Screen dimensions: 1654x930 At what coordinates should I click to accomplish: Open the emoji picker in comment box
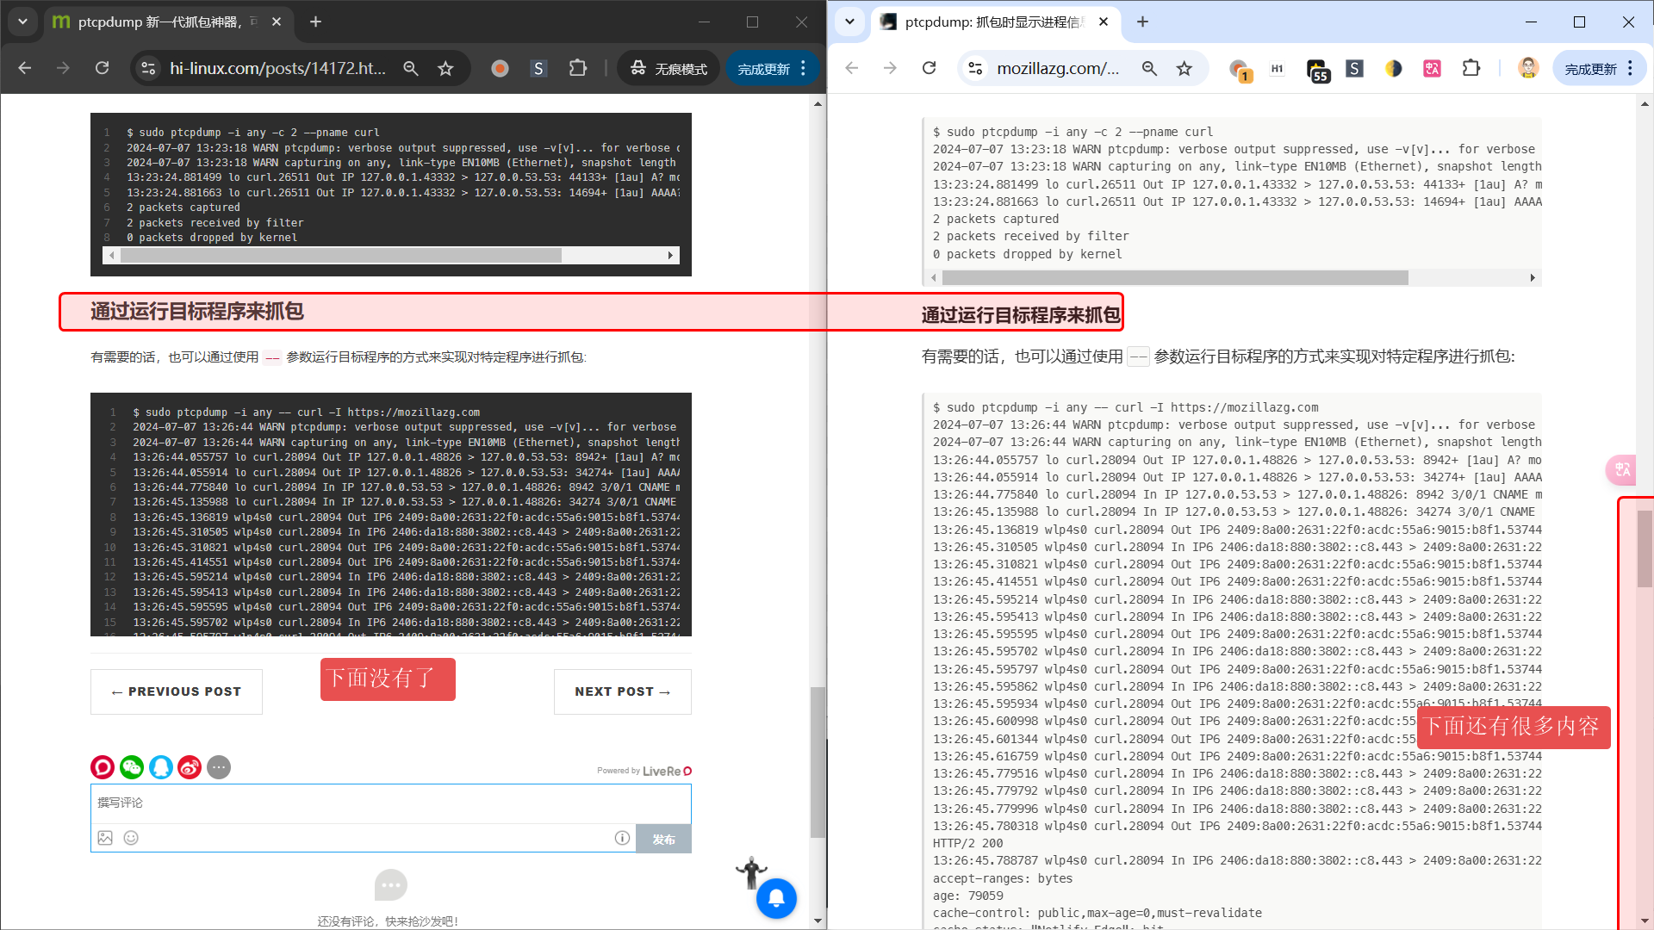[131, 838]
